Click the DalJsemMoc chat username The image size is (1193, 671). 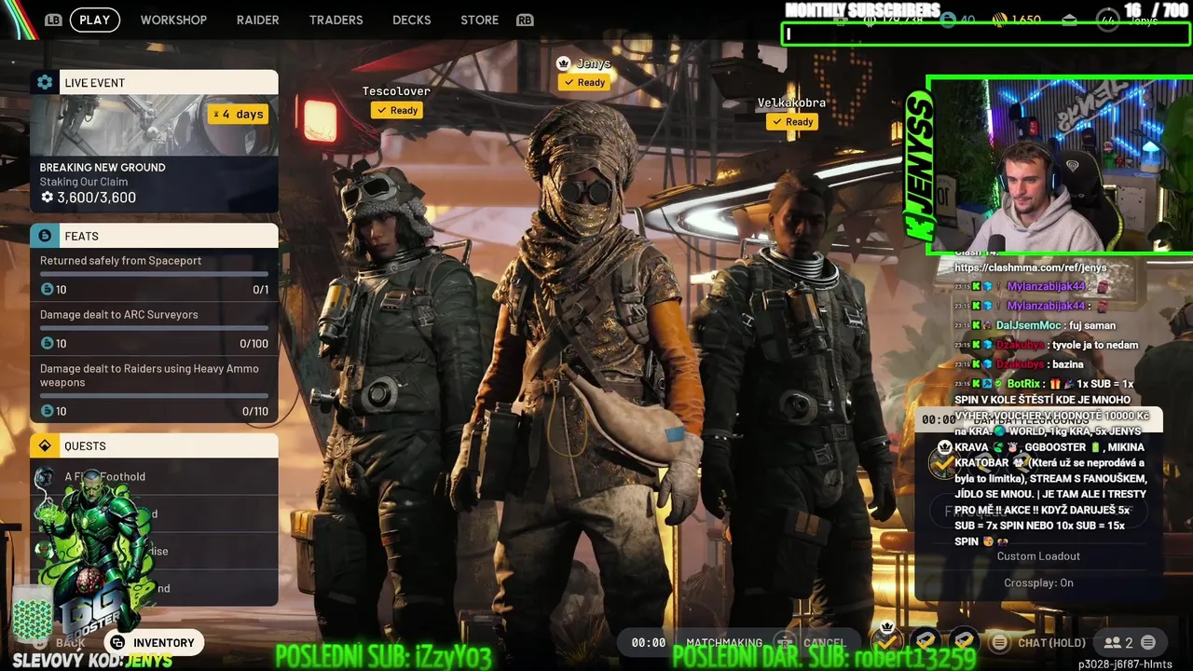1028,324
